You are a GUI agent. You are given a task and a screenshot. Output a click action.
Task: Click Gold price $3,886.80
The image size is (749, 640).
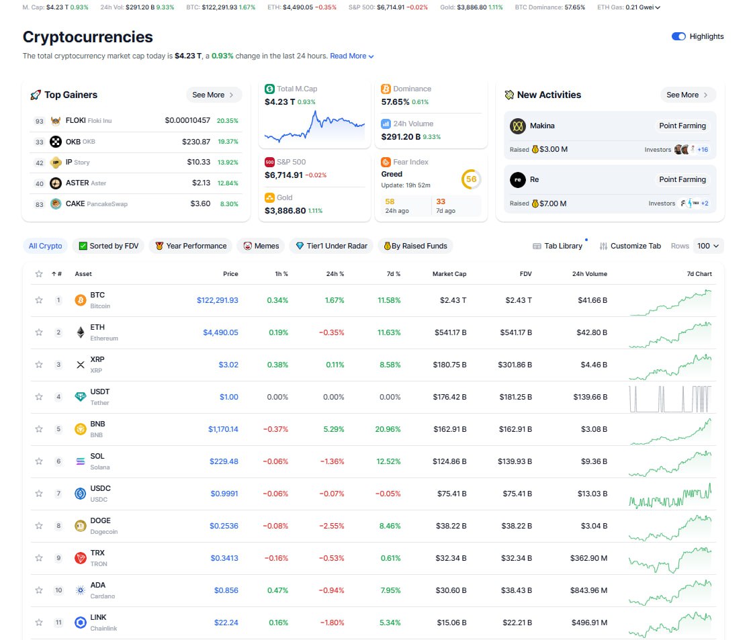(285, 211)
